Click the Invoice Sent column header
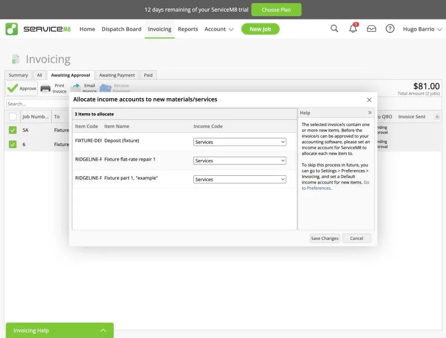Viewport: 446px width, 338px height. [x=411, y=117]
